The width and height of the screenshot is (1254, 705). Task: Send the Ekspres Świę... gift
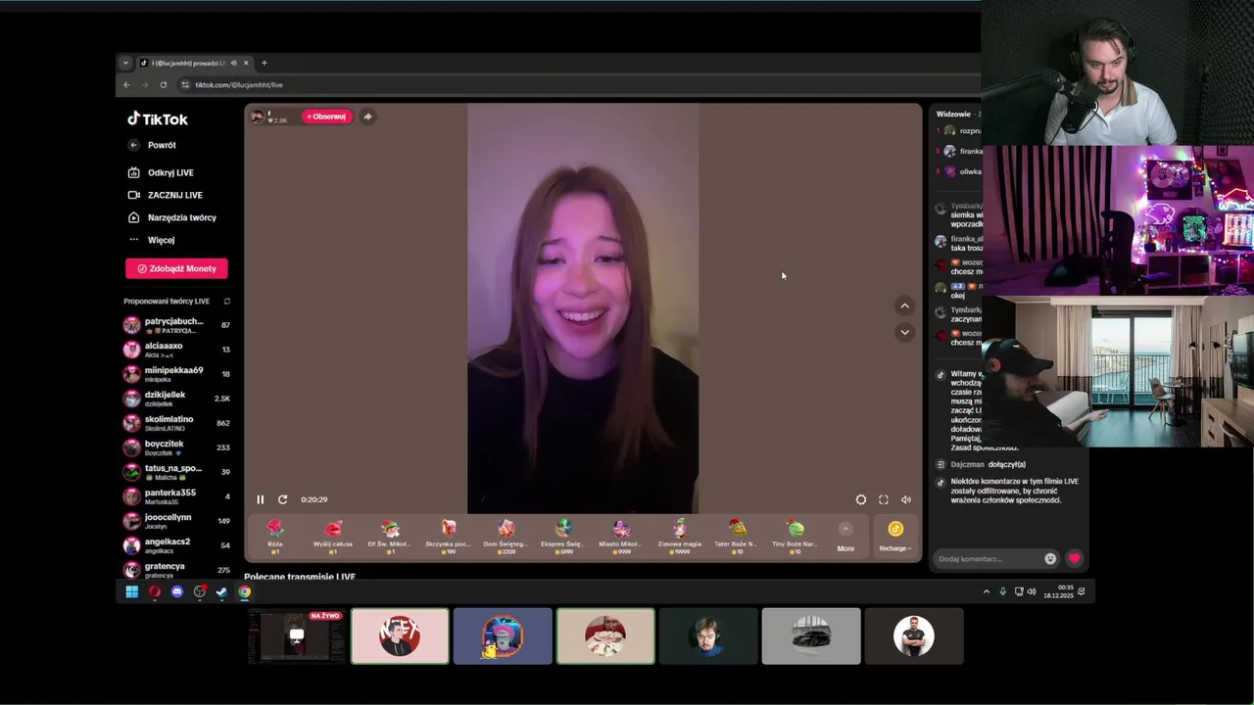pyautogui.click(x=563, y=537)
